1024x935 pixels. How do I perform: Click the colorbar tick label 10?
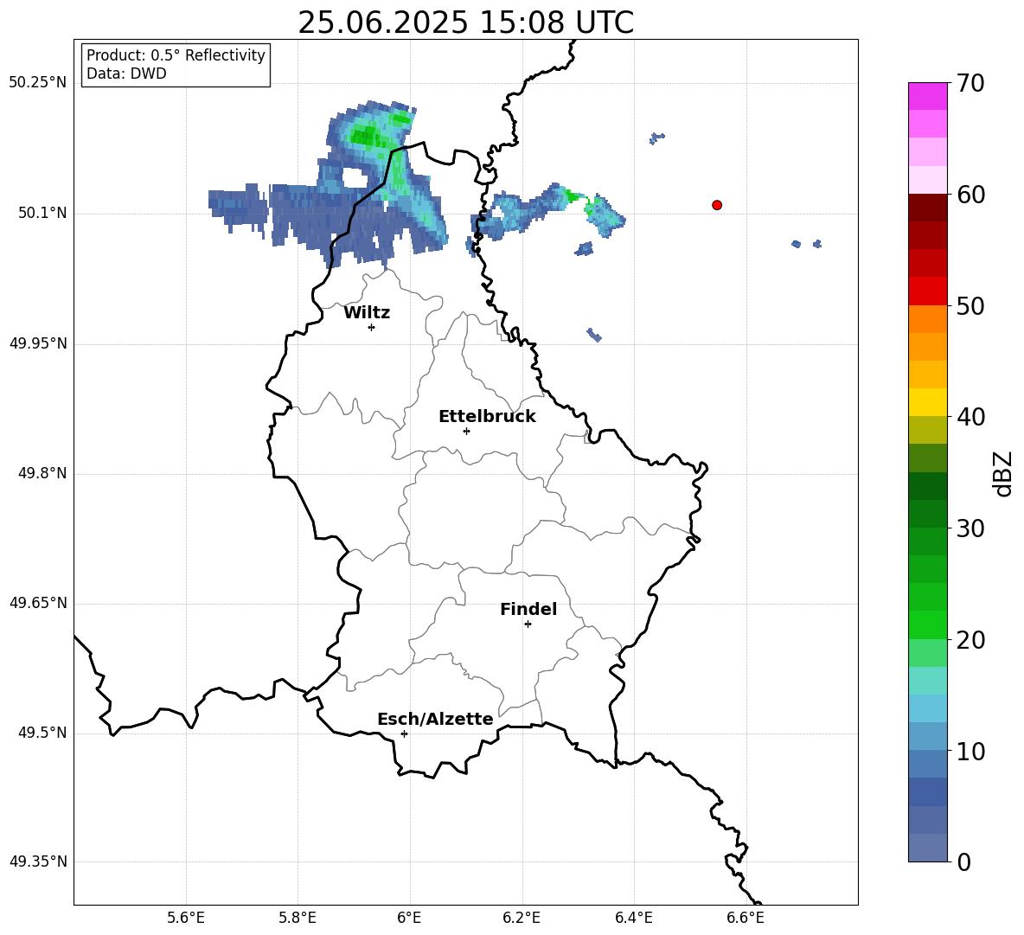point(970,751)
